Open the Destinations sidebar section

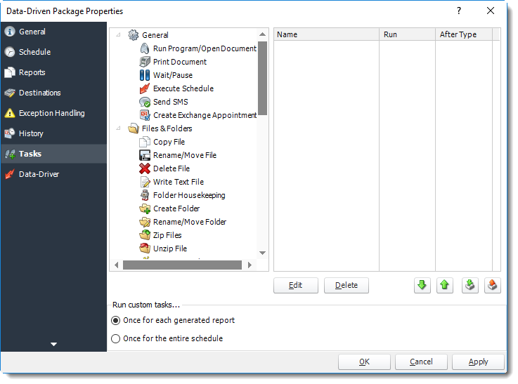pos(53,93)
